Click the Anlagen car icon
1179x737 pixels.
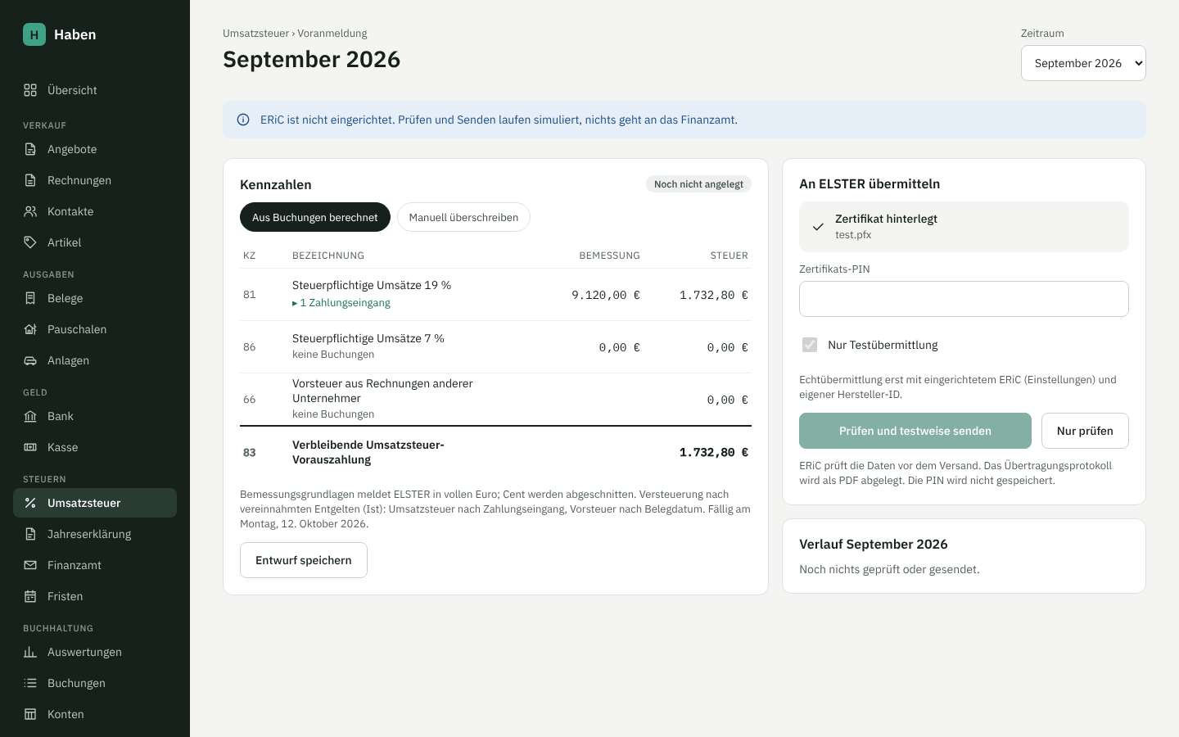tap(30, 360)
